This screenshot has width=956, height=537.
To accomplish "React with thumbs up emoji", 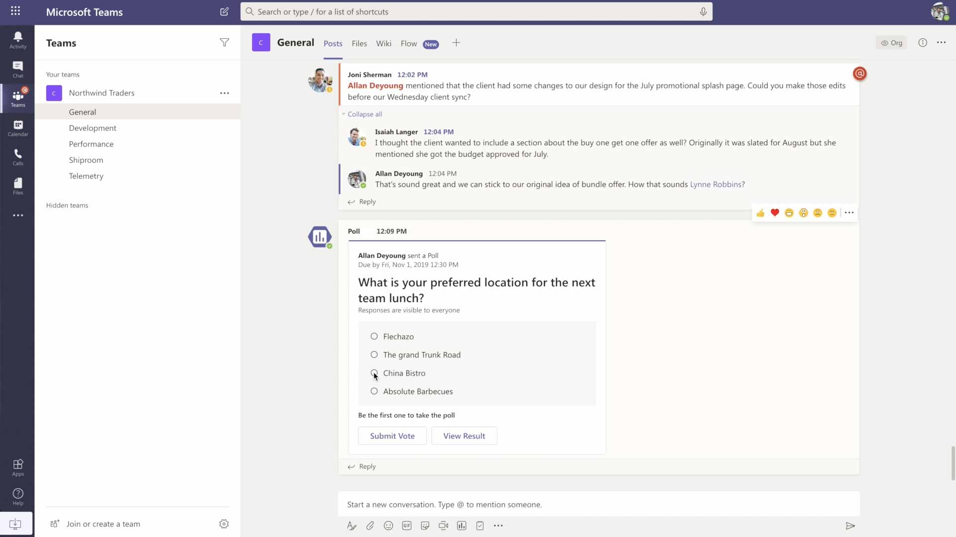I will (x=760, y=213).
